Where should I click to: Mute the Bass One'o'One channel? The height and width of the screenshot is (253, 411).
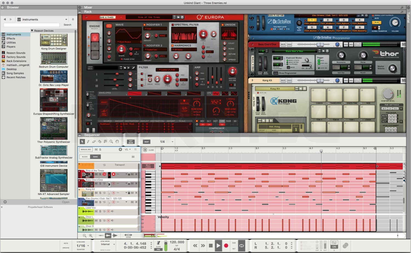tap(96, 184)
